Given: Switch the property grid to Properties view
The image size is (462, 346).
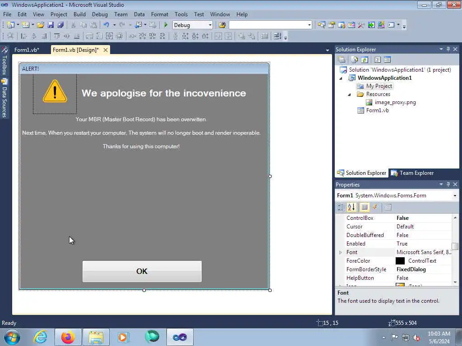Looking at the screenshot, I should (x=365, y=207).
